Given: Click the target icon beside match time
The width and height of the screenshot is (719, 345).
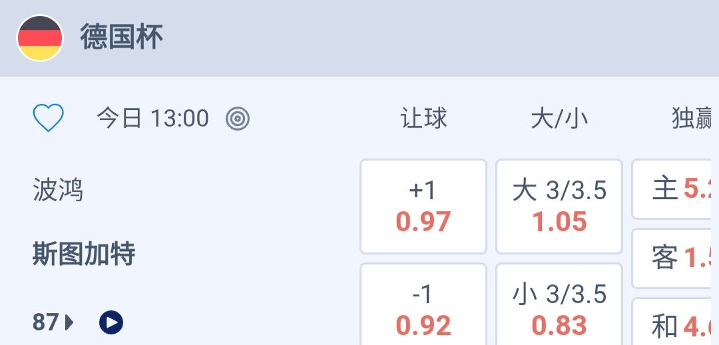Looking at the screenshot, I should (238, 119).
